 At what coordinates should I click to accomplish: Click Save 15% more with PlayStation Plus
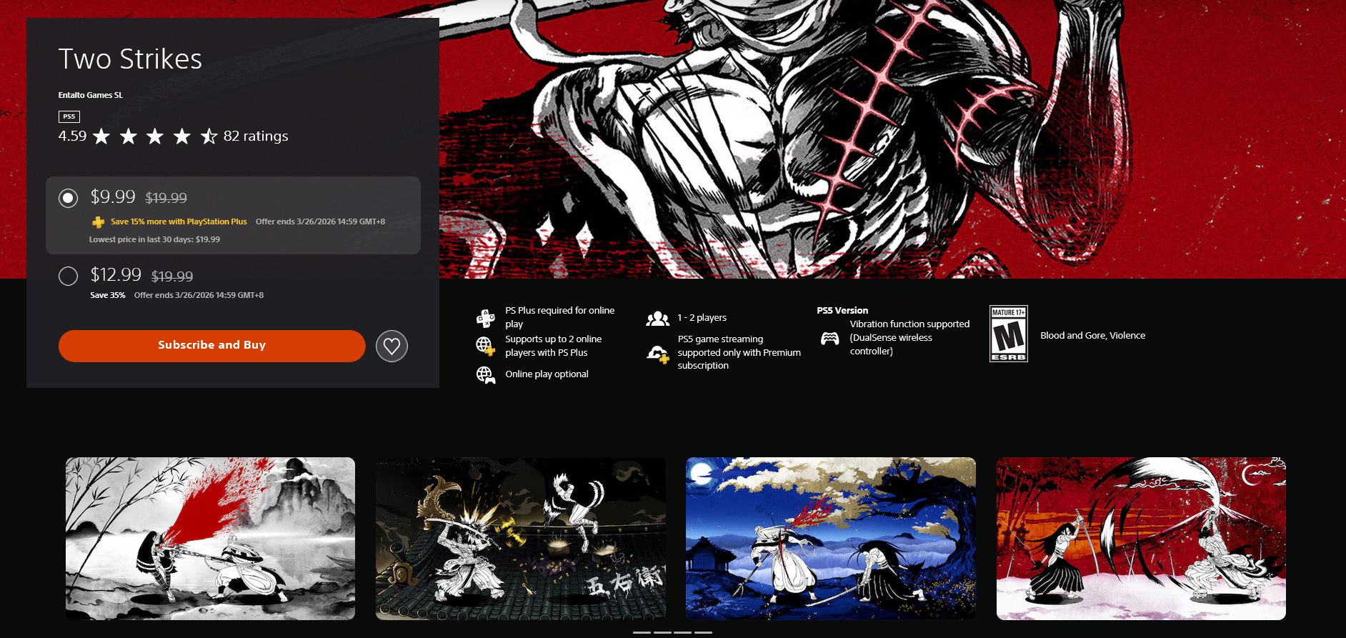tap(179, 221)
